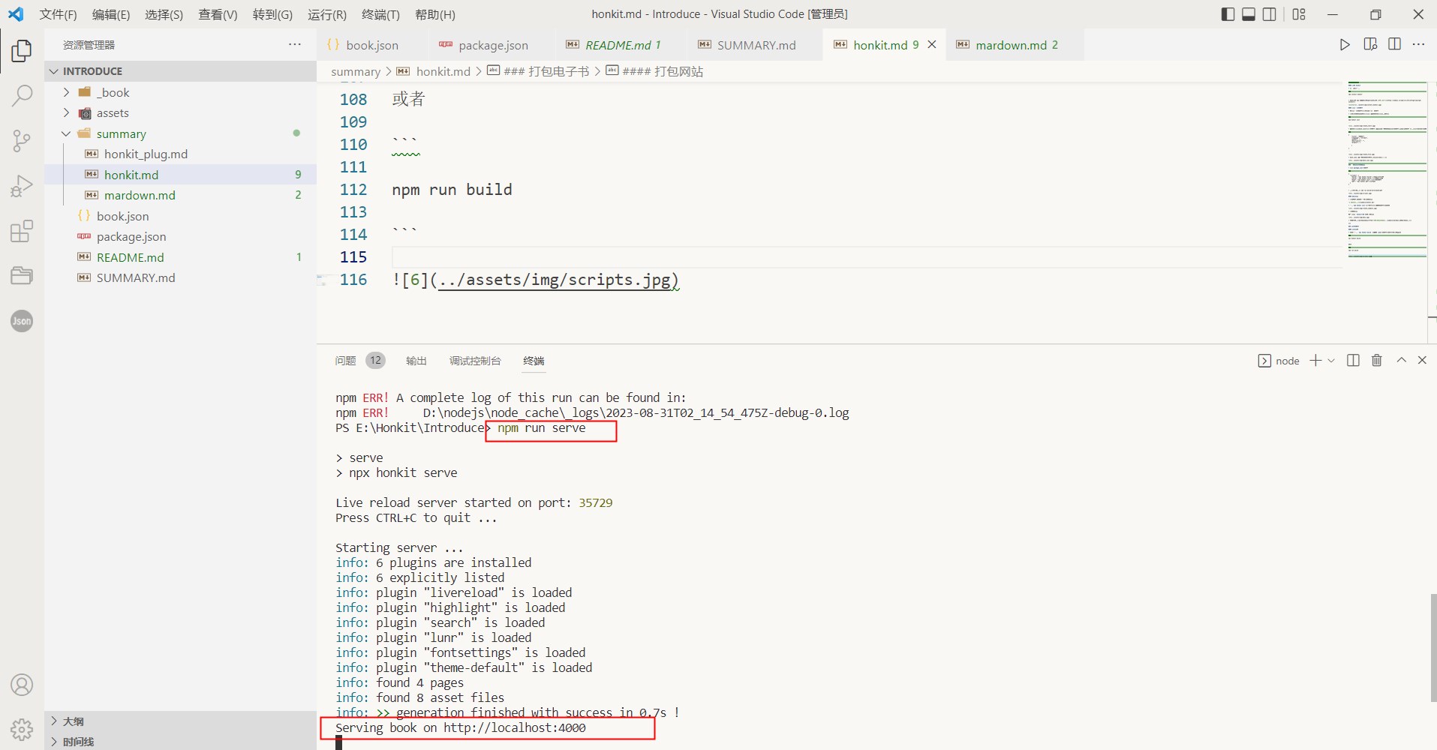Open the Search view in activity bar

(22, 96)
